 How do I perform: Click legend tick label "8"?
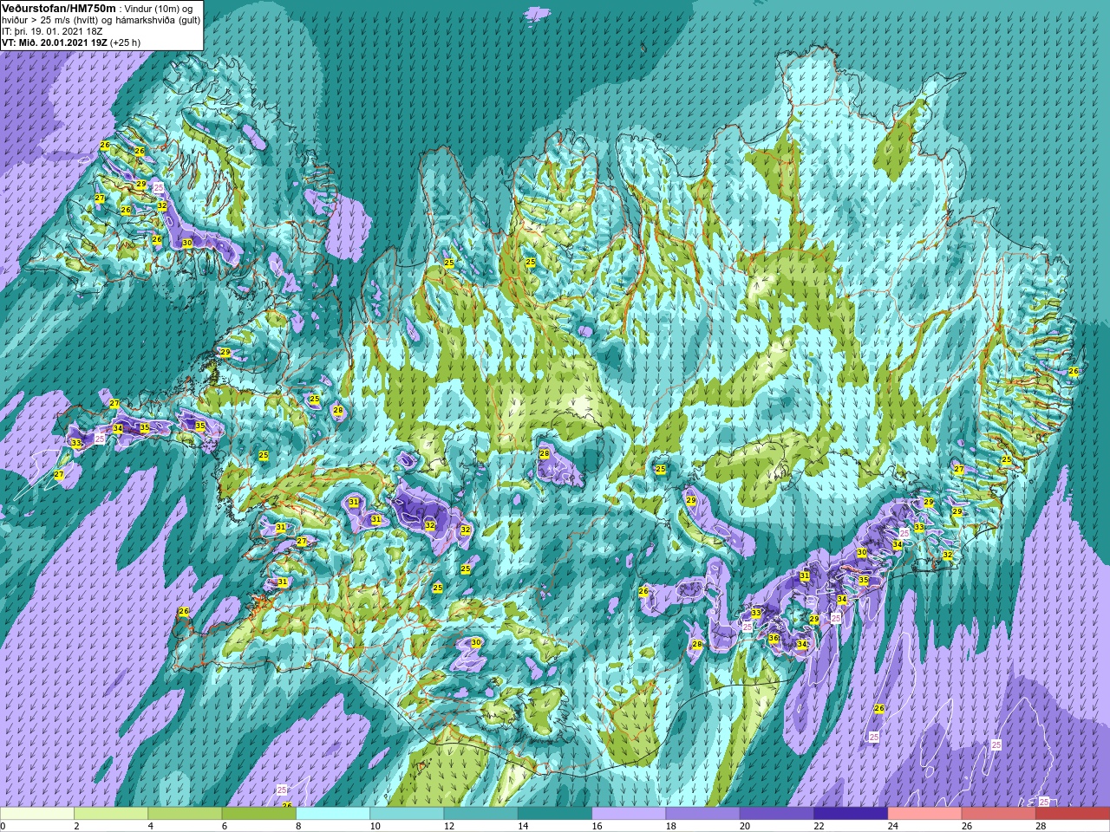pyautogui.click(x=298, y=826)
